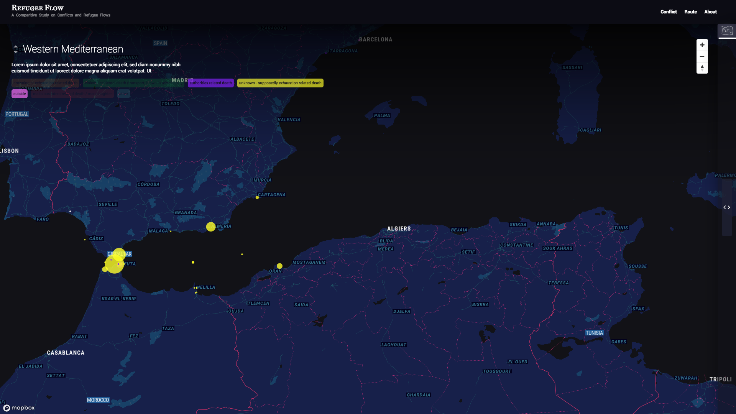The width and height of the screenshot is (736, 414).
Task: Click the MOROCCO country label
Action: coord(98,400)
